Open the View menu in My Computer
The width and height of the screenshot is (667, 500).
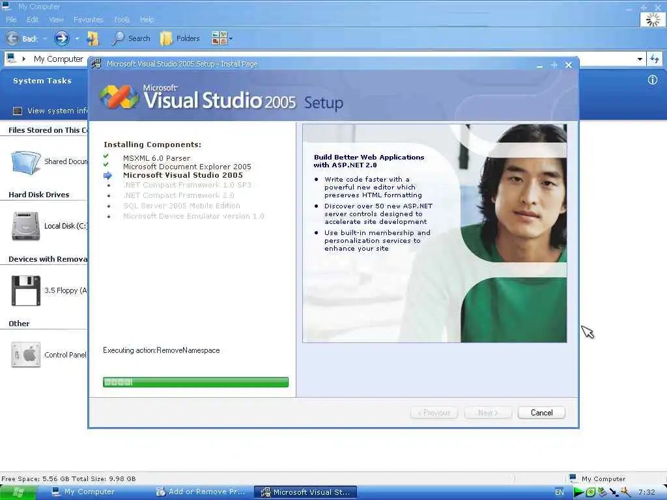coord(56,19)
